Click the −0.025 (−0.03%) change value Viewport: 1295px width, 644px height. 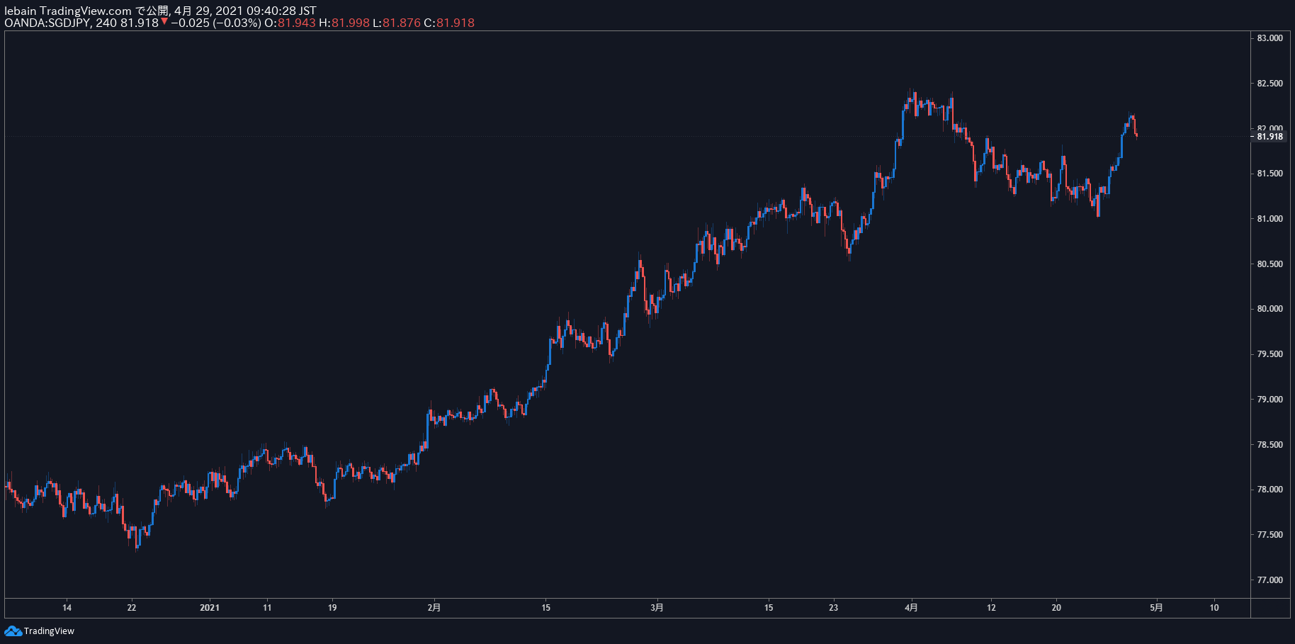coord(216,23)
